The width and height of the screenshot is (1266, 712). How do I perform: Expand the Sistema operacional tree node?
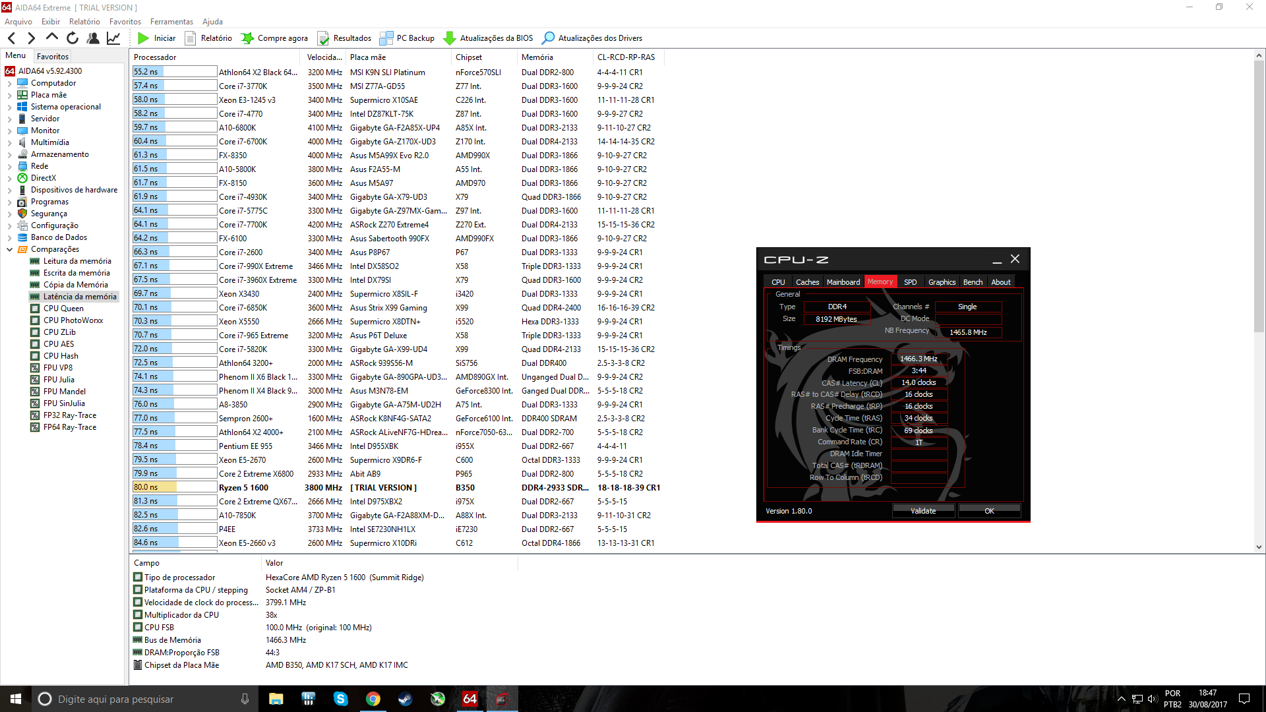point(9,107)
